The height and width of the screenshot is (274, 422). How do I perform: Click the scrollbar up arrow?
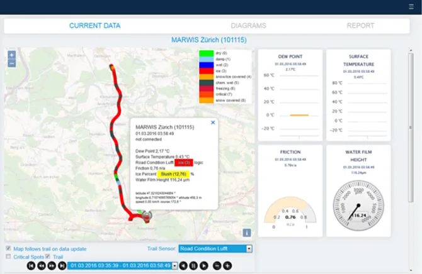411,50
